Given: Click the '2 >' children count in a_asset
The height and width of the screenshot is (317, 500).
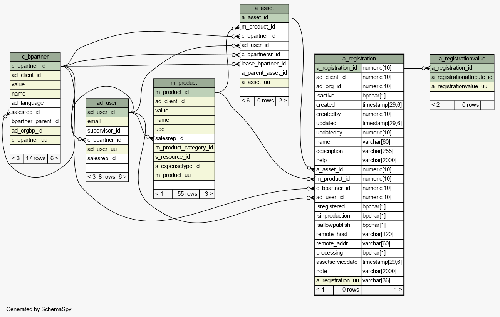Looking at the screenshot, I should (x=282, y=101).
